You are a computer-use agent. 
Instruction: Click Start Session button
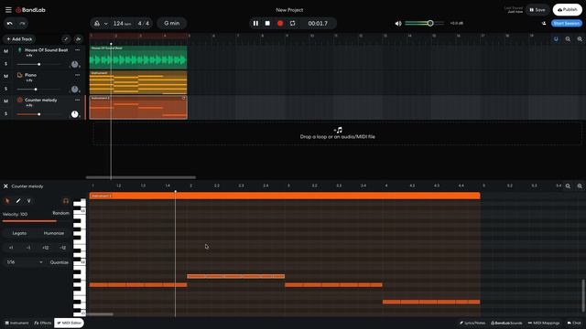(567, 23)
